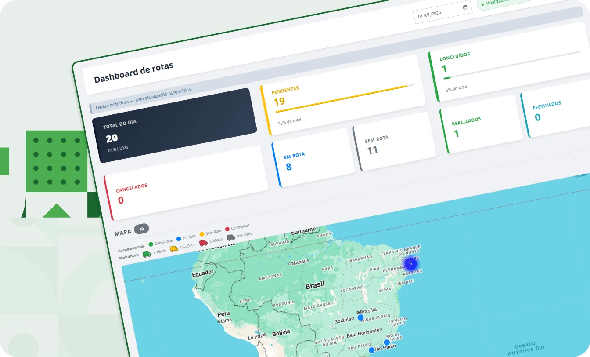Click the Equador label on the map

(x=202, y=274)
